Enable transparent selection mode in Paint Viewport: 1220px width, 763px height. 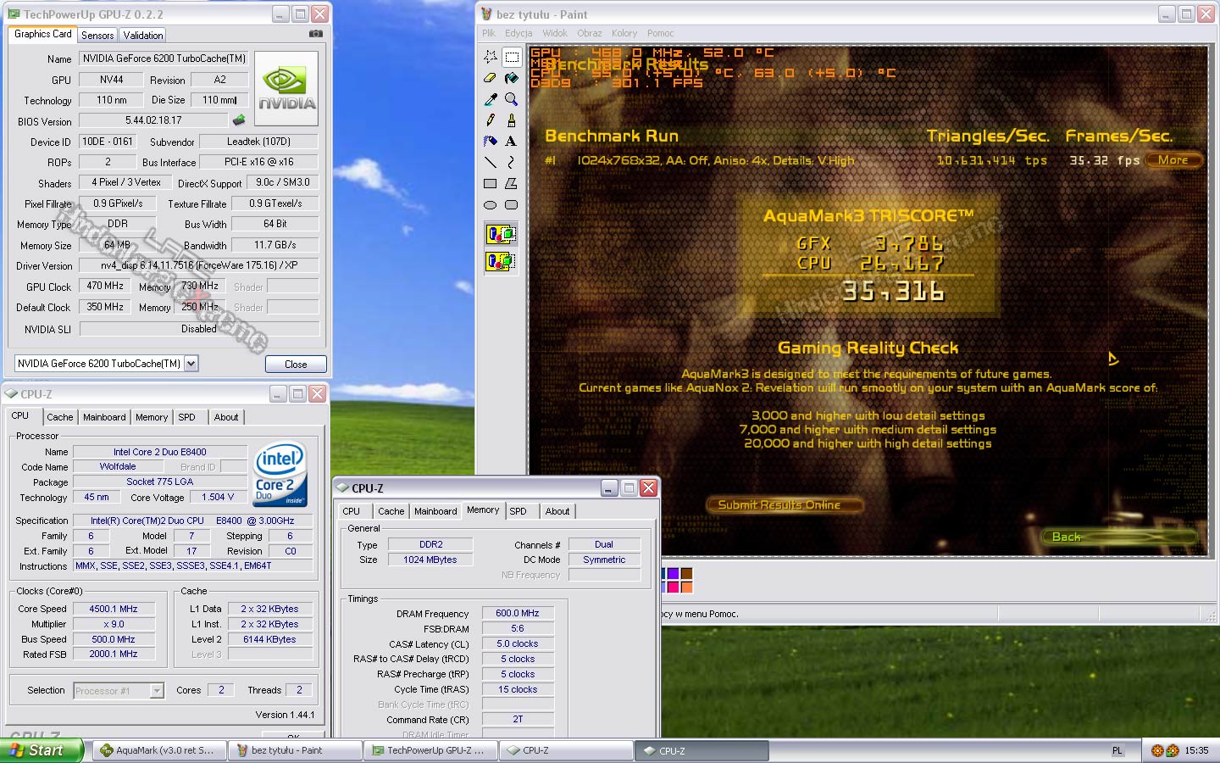[x=501, y=261]
